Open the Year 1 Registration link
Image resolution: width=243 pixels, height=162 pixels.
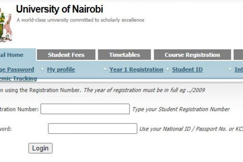pos(136,70)
